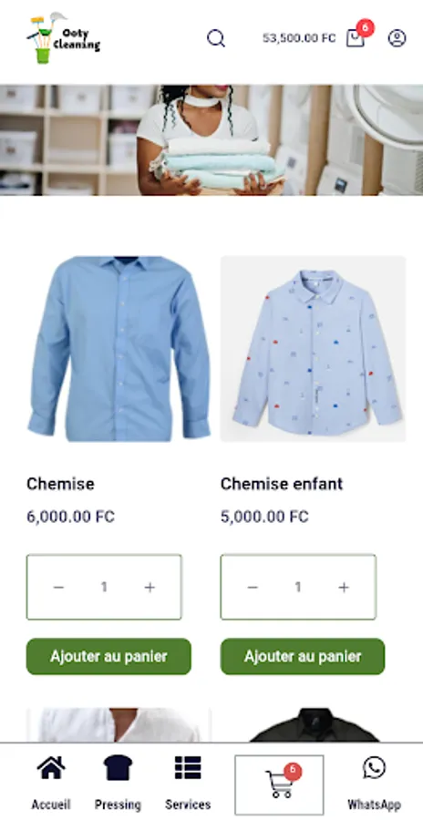Increase Chemise enfant quantity with plus
Screen dimensions: 423x820
[344, 588]
